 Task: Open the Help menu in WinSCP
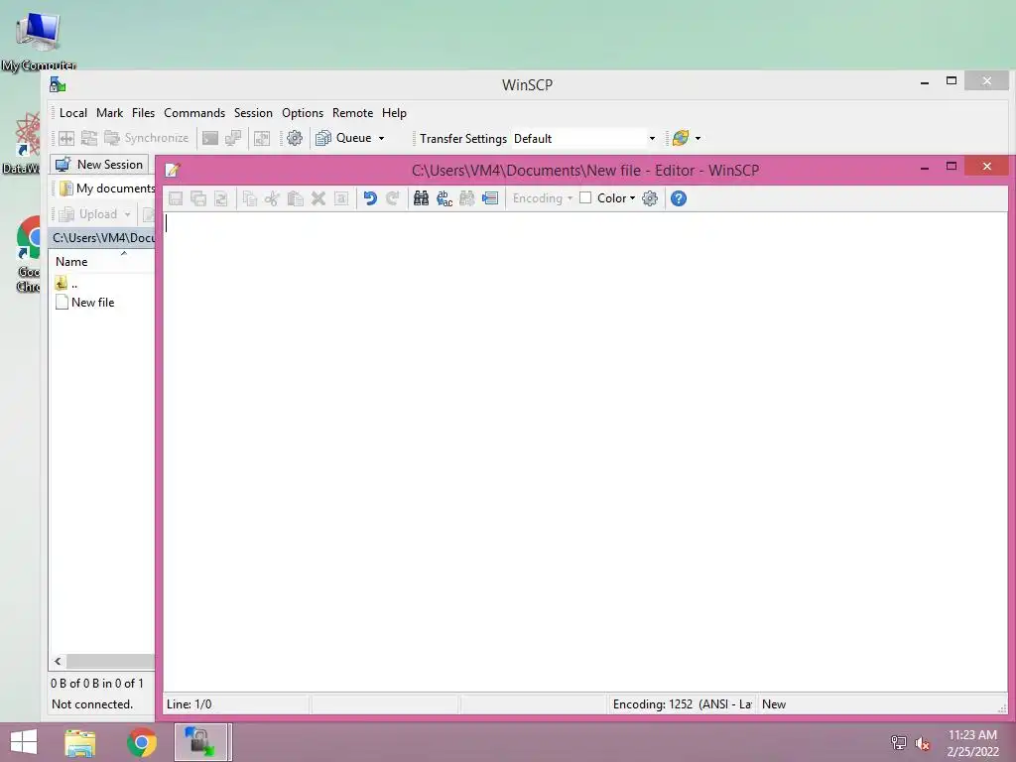pyautogui.click(x=394, y=113)
